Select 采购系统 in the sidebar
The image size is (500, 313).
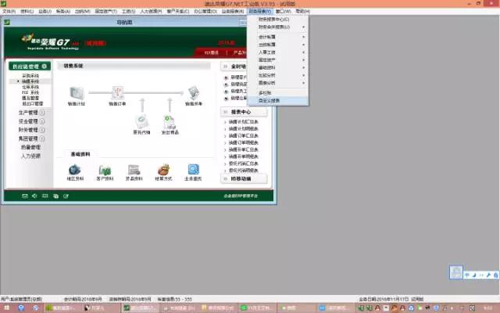(x=30, y=76)
